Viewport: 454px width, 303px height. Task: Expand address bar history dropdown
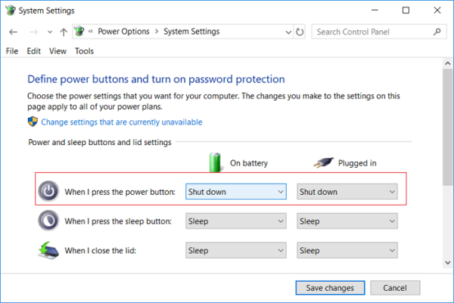point(288,32)
